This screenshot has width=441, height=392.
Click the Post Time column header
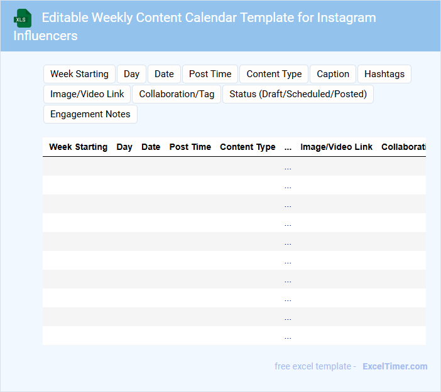[190, 147]
